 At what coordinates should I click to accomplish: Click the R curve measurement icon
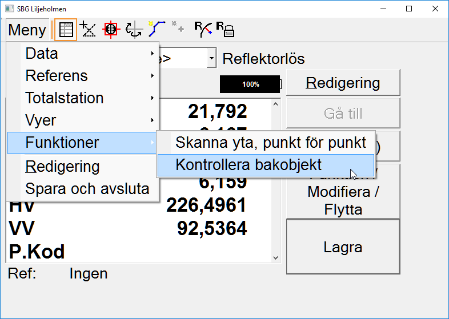pyautogui.click(x=202, y=29)
